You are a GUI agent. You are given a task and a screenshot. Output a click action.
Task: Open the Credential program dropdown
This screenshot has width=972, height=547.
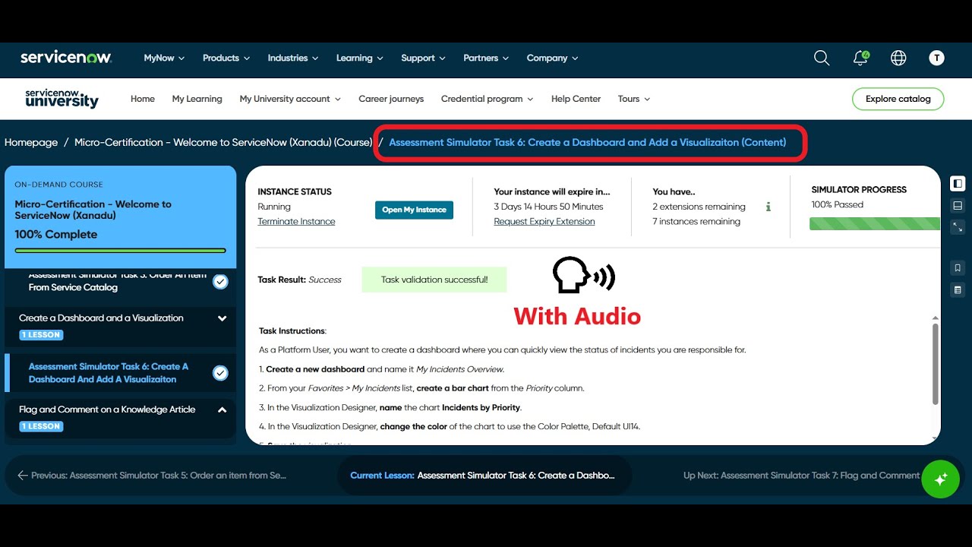tap(488, 99)
